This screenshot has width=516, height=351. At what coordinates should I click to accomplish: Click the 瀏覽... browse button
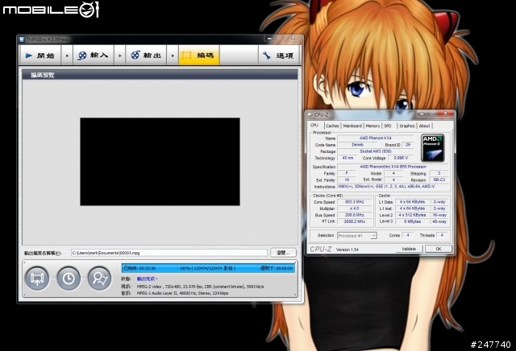click(283, 253)
